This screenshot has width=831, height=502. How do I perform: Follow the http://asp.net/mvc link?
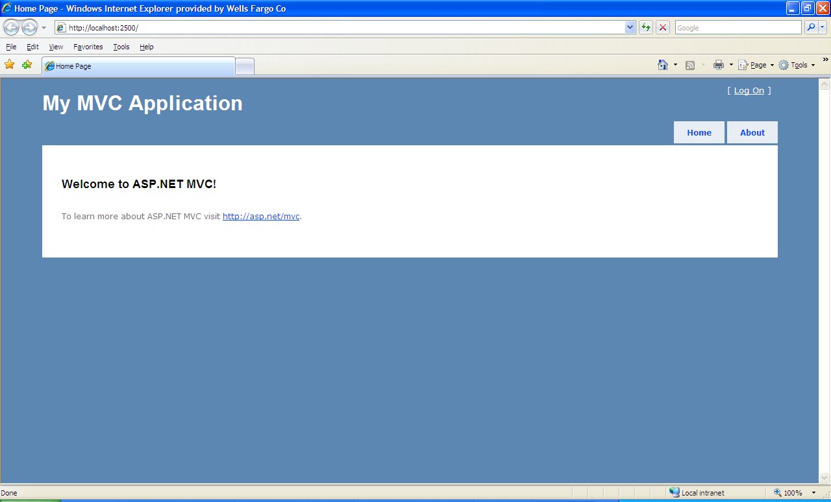point(261,217)
